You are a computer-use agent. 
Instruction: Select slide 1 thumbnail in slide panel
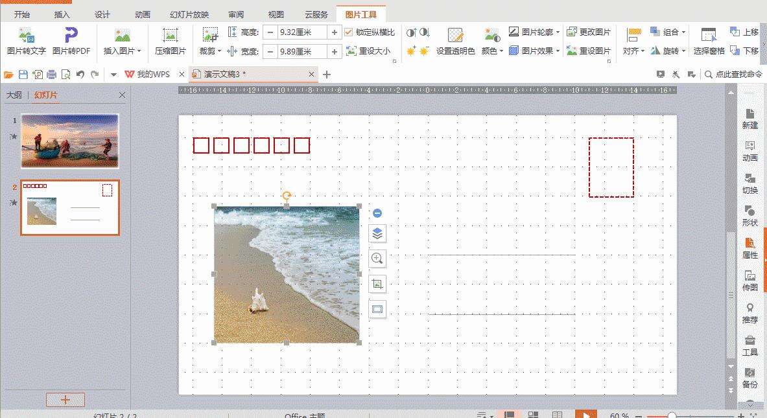(69, 140)
